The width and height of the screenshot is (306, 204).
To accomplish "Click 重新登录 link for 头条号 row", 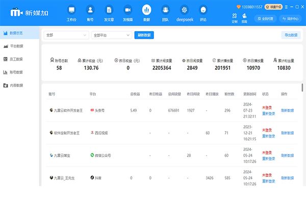I will (x=268, y=113).
